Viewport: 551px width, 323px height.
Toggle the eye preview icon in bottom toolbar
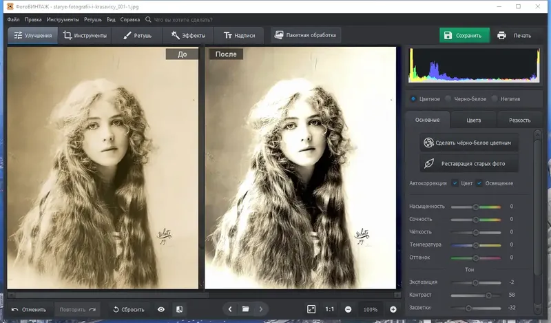[161, 309]
